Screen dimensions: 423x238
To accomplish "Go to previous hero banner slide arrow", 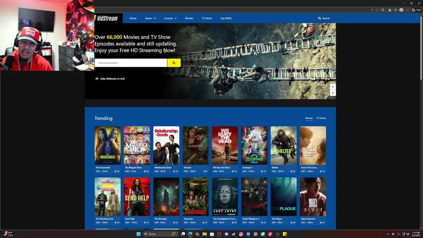I will [333, 93].
